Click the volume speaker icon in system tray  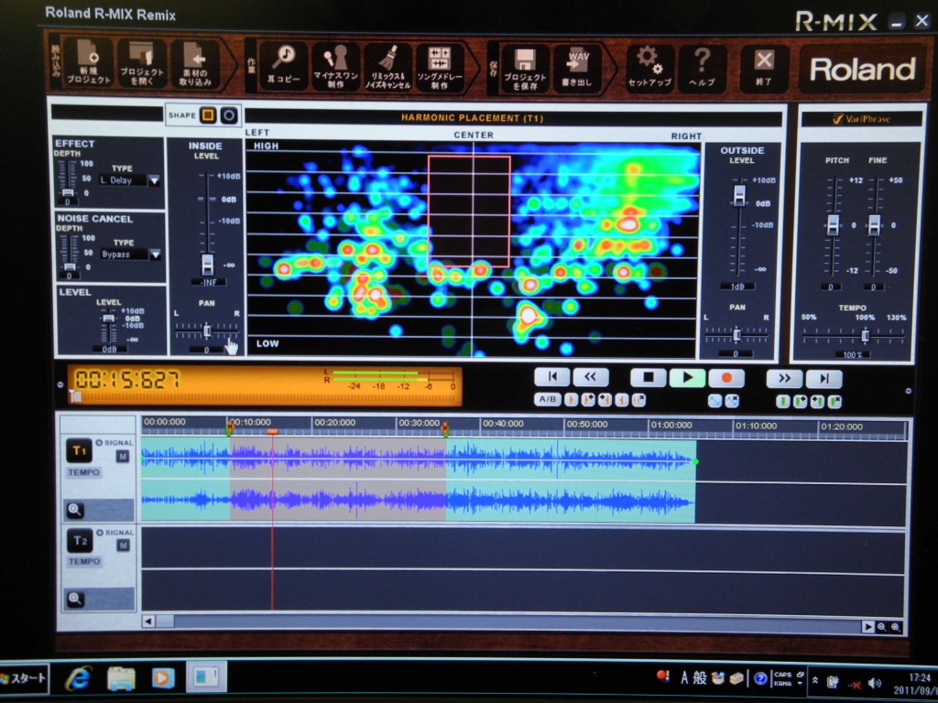[875, 683]
